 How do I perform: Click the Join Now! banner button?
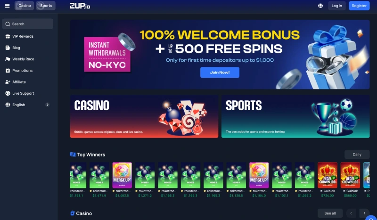[220, 73]
